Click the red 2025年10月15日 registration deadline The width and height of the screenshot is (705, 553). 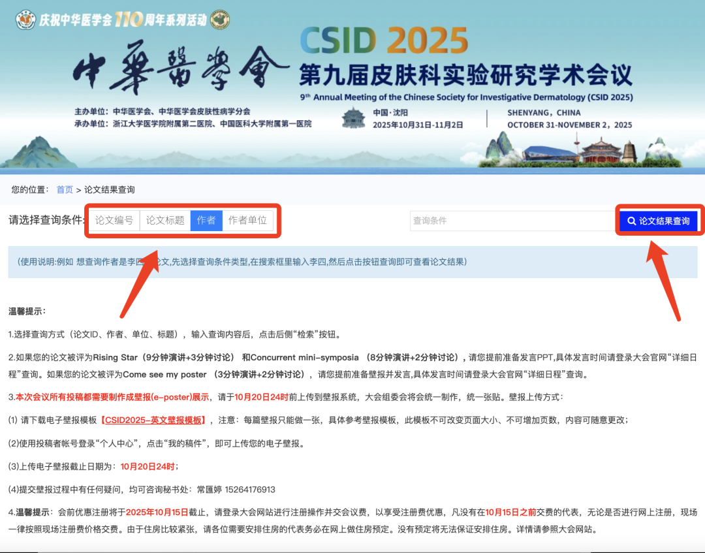click(x=157, y=513)
